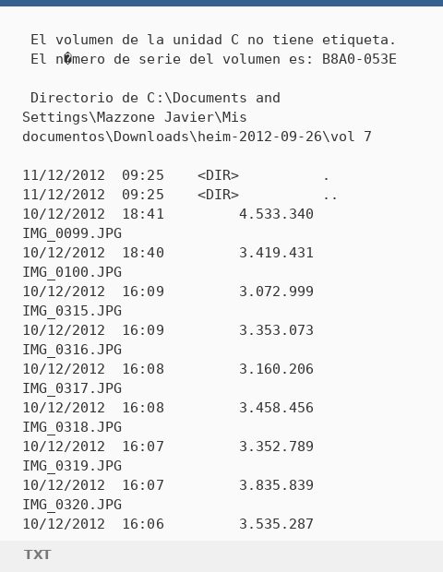Click the path text heim-2012-09-26\vol 7

(284, 137)
